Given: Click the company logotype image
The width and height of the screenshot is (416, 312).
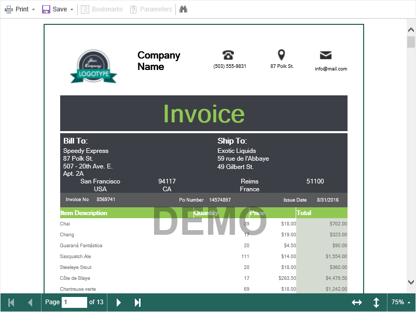Looking at the screenshot, I should [93, 66].
